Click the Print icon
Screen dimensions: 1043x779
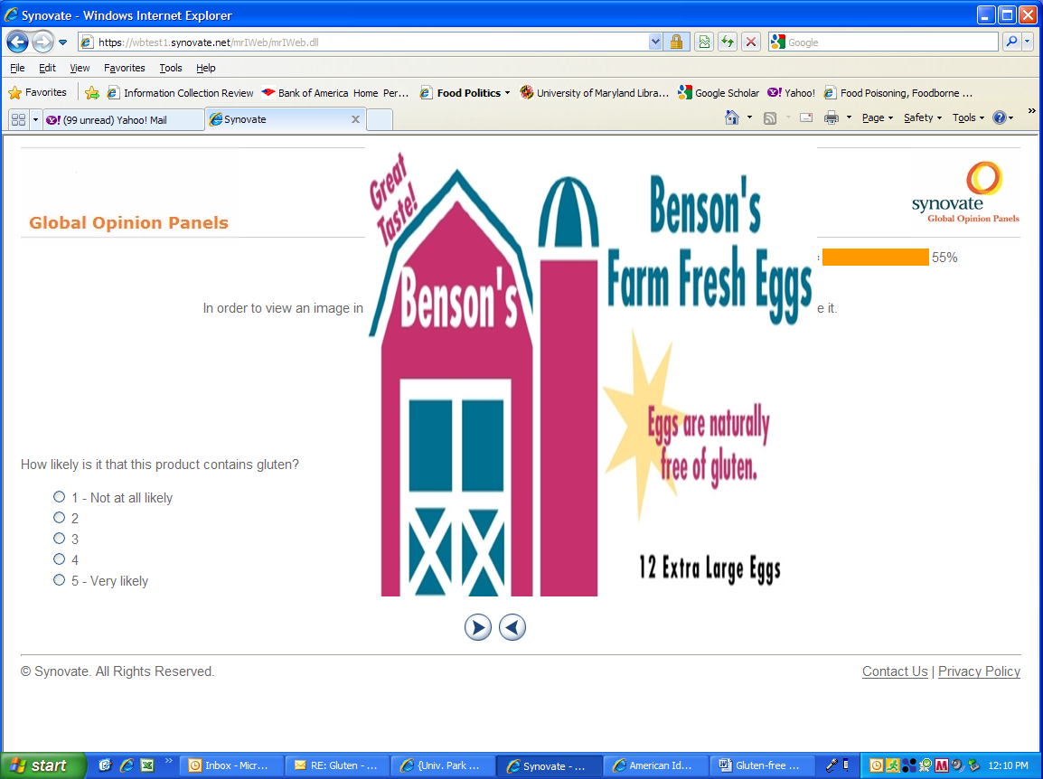[x=832, y=117]
